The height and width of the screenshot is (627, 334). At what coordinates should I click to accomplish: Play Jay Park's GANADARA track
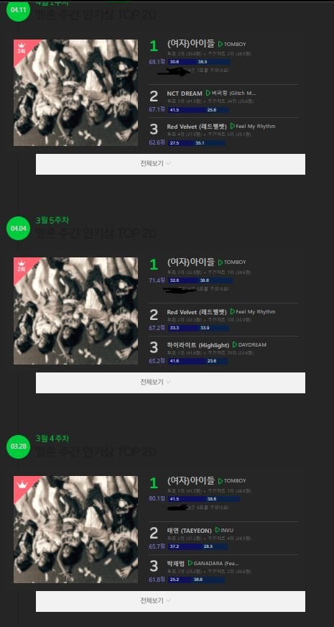pyautogui.click(x=190, y=563)
